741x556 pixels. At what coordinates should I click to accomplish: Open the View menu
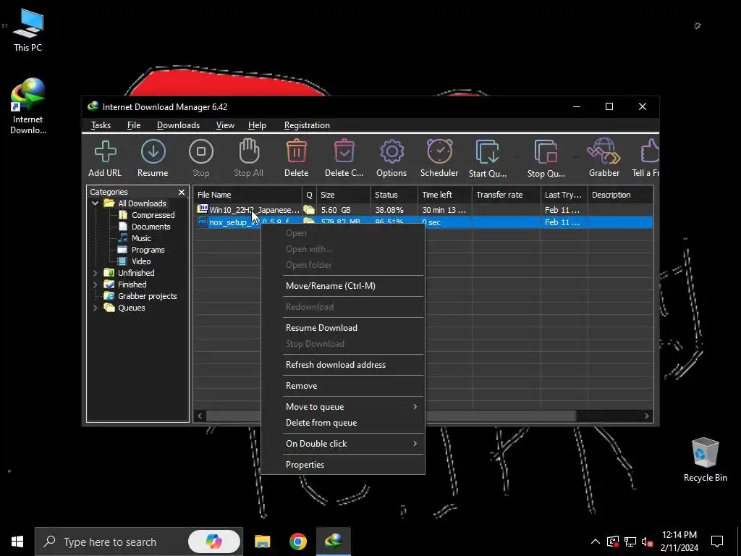225,125
